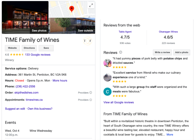Save TIME Family of Wines
Viewport: 195px width, 140px height.
[46, 48]
